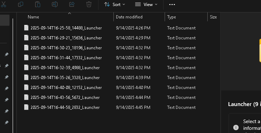Sort files by Name column header
This screenshot has width=261, height=133.
point(33,17)
